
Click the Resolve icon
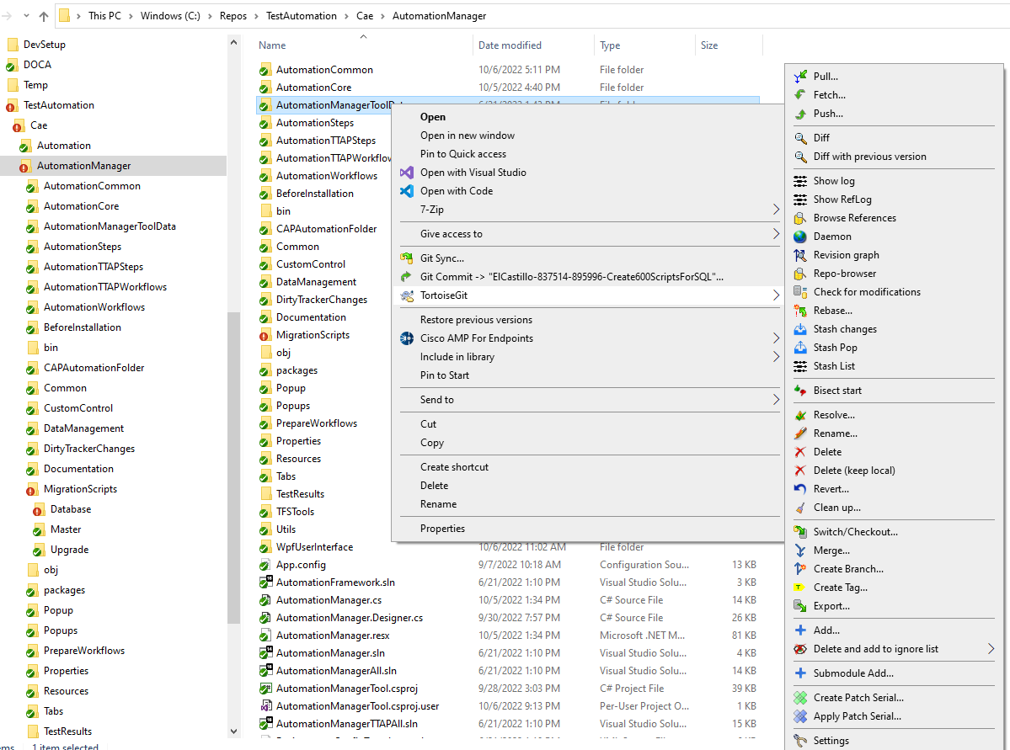coord(800,415)
